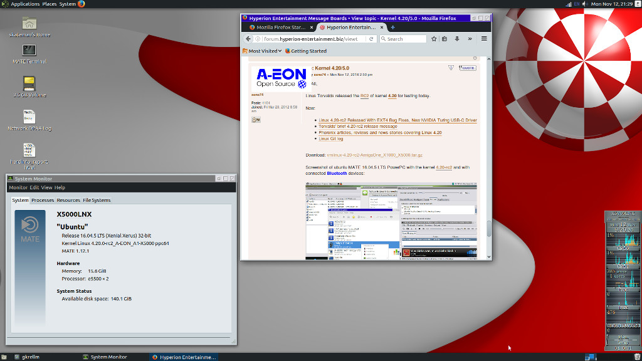Image resolution: width=642 pixels, height=361 pixels.
Task: Click the ubuntu MATE screenshot image in post
Action: pos(391,221)
